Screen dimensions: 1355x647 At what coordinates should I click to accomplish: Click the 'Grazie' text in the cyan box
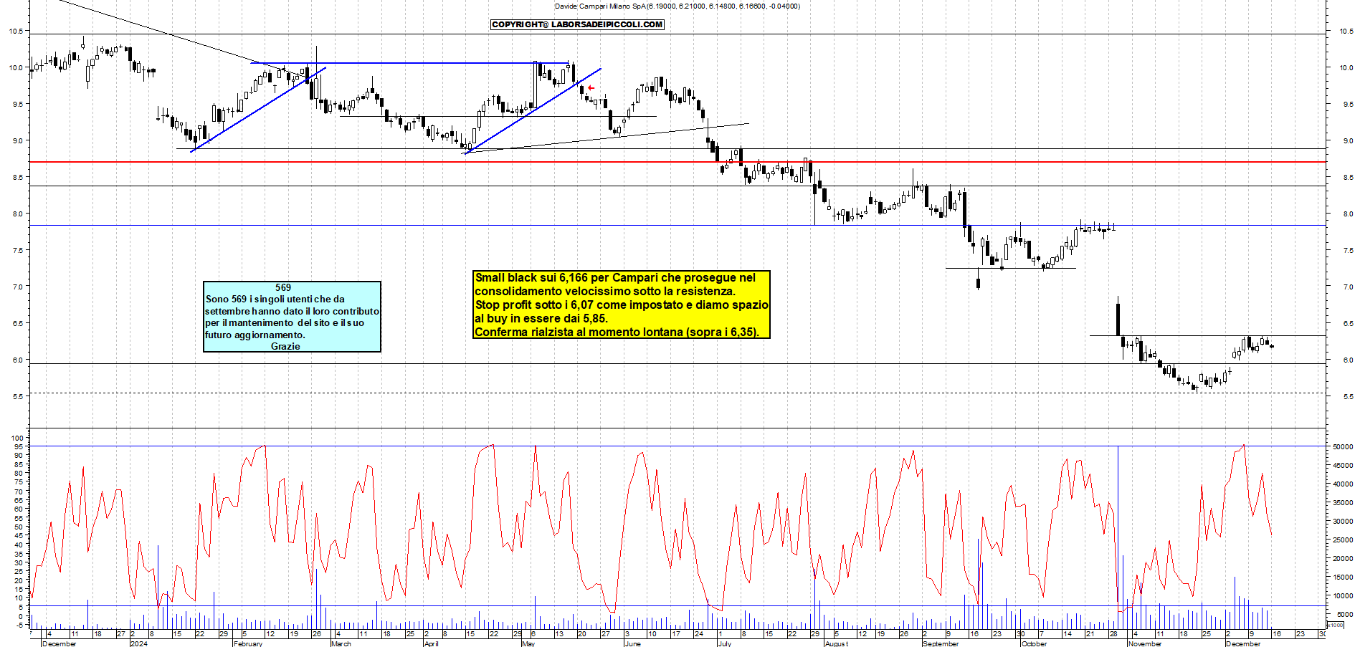coord(285,346)
